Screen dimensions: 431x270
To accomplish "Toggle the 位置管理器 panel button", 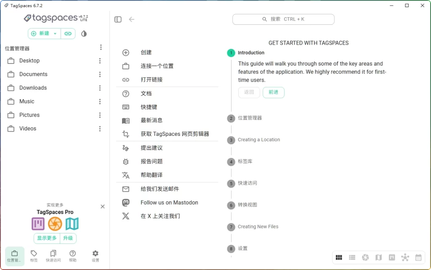I will [14, 256].
